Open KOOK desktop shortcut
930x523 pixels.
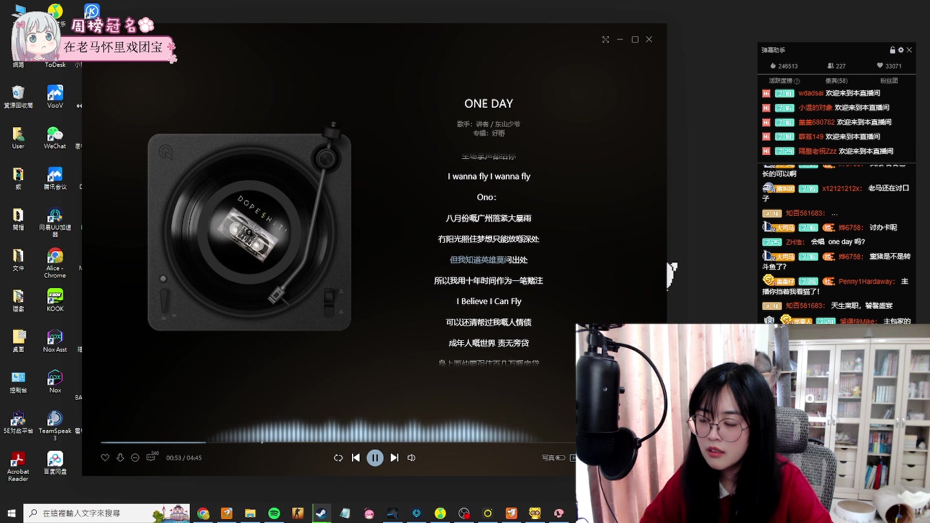tap(55, 300)
